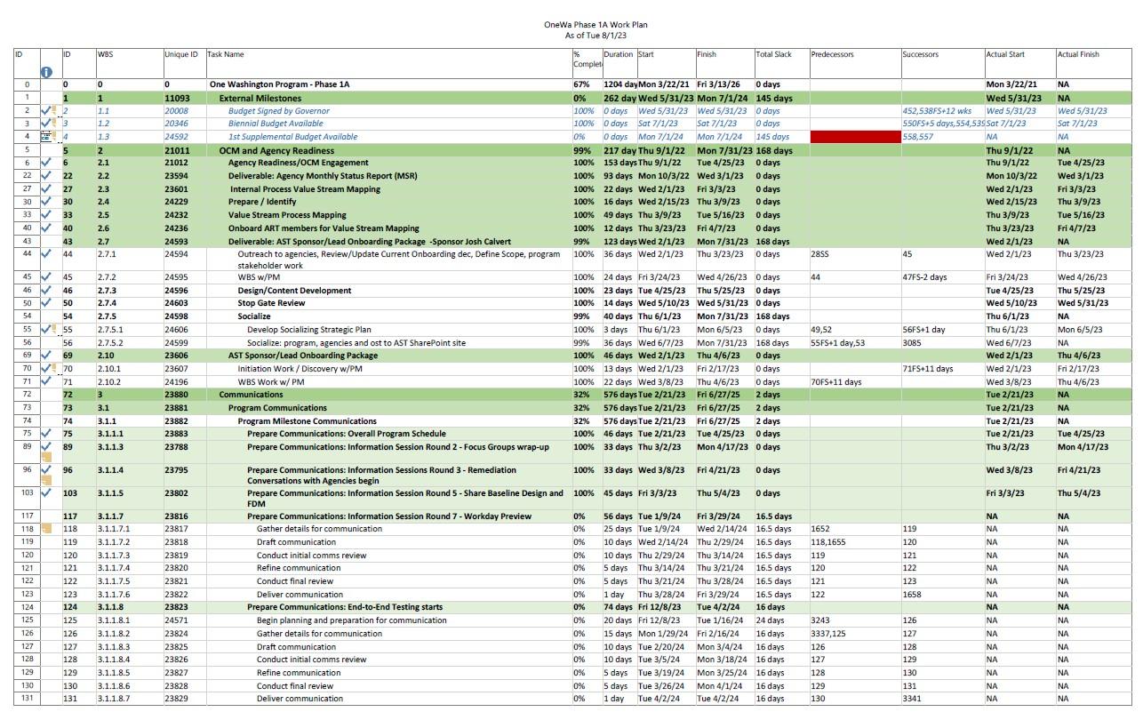
Task: Click Unique ID cell 11093
Action: tap(177, 98)
